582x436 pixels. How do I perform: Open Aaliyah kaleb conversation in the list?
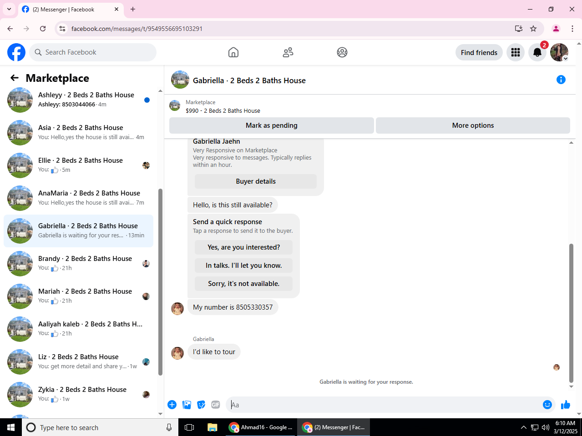click(x=79, y=329)
